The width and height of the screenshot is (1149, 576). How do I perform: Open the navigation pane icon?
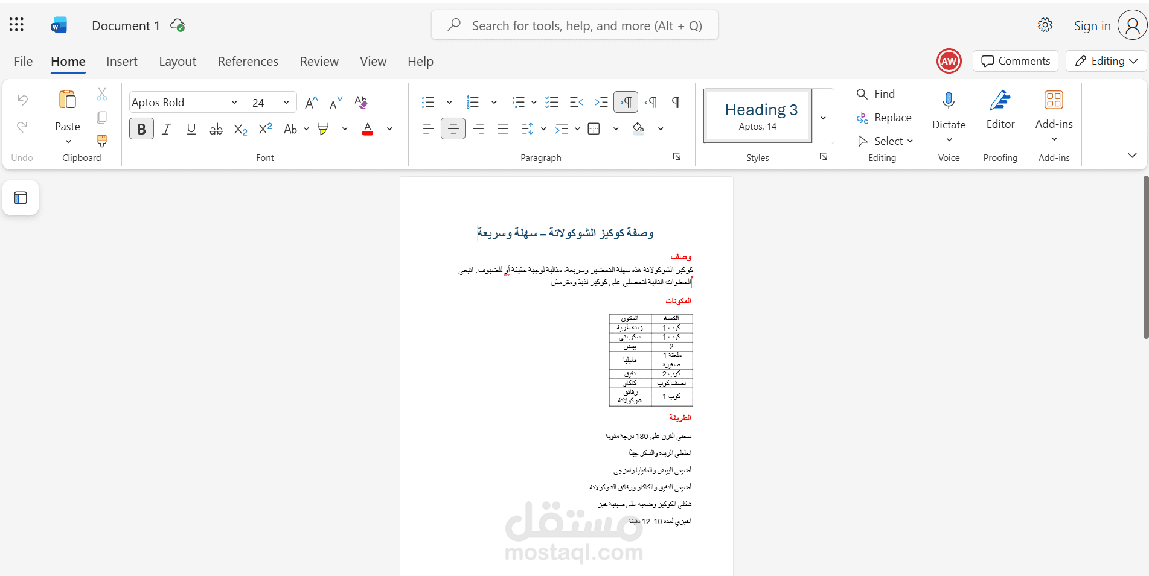coord(21,198)
